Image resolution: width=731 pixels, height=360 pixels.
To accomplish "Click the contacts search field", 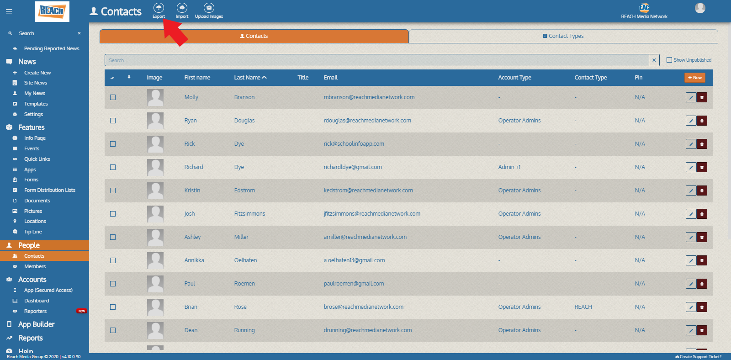I will tap(377, 60).
